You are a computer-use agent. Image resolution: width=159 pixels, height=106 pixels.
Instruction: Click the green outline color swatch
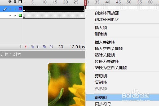tap(20, 15)
